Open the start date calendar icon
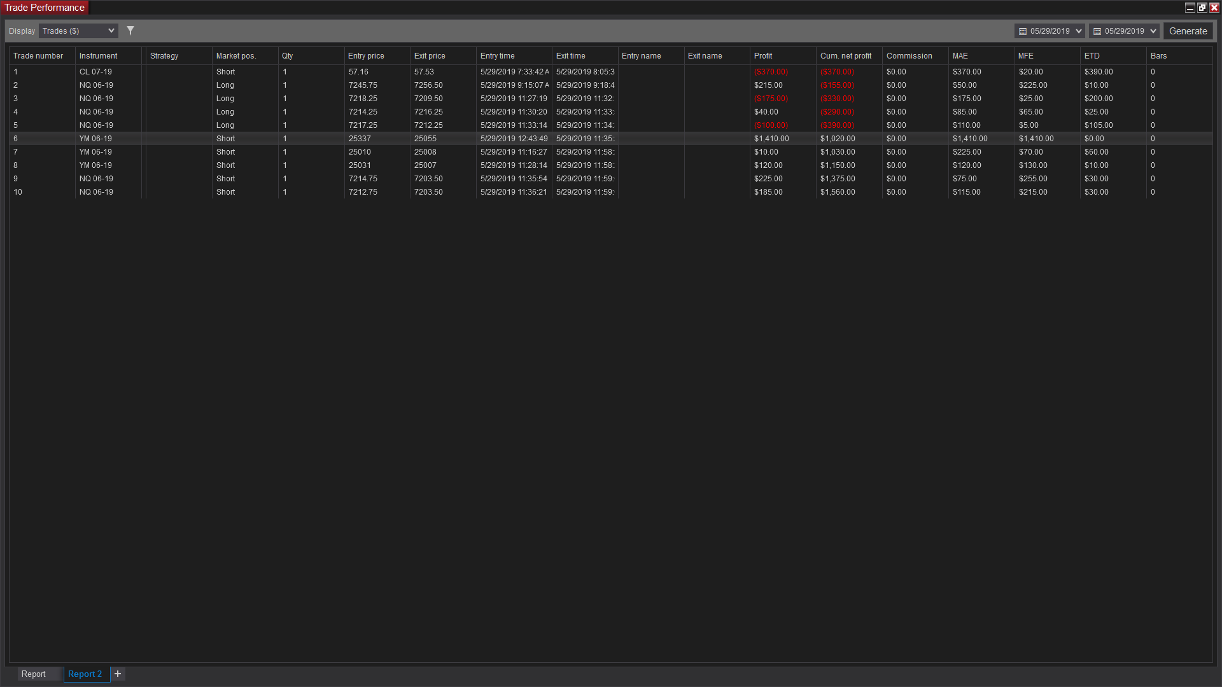Image resolution: width=1222 pixels, height=687 pixels. (1023, 31)
